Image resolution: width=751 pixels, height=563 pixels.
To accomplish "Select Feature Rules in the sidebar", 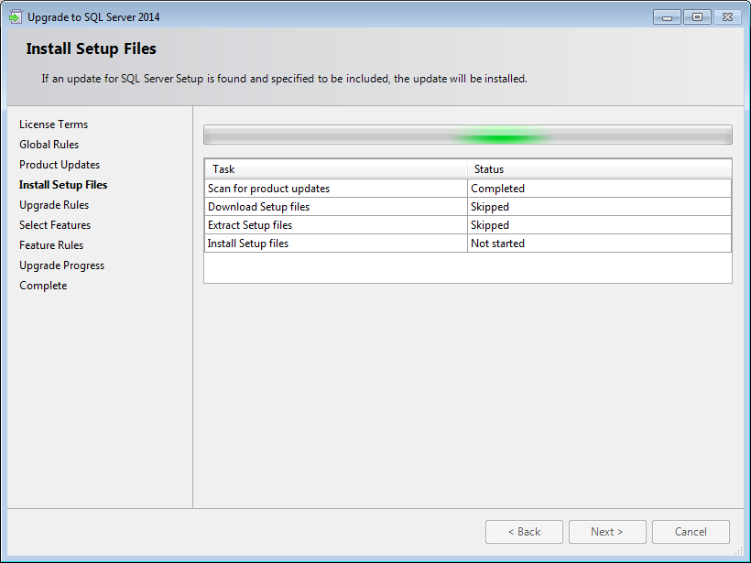I will (x=51, y=245).
